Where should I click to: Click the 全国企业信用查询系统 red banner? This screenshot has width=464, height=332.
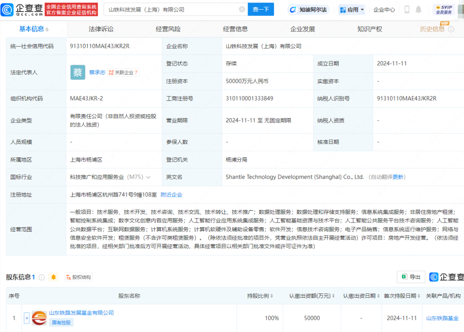[72, 10]
